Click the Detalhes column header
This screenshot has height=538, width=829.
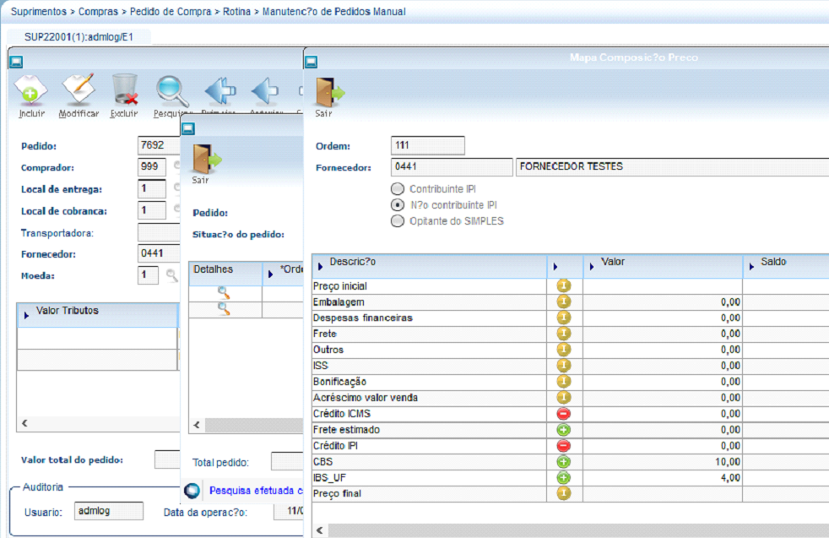225,274
